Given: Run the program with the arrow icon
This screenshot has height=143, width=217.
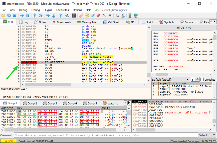Looking at the screenshot, I should (x=22, y=16).
